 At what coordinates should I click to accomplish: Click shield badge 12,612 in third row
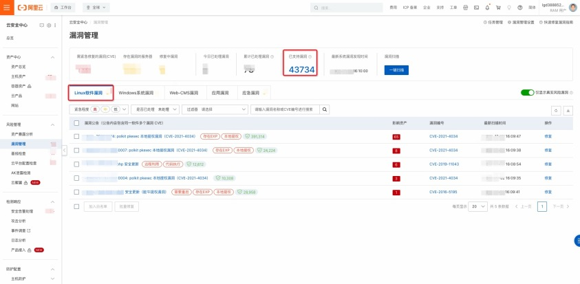pos(195,164)
